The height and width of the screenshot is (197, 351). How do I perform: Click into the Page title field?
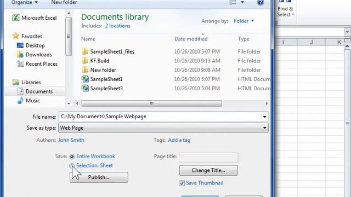click(208, 158)
